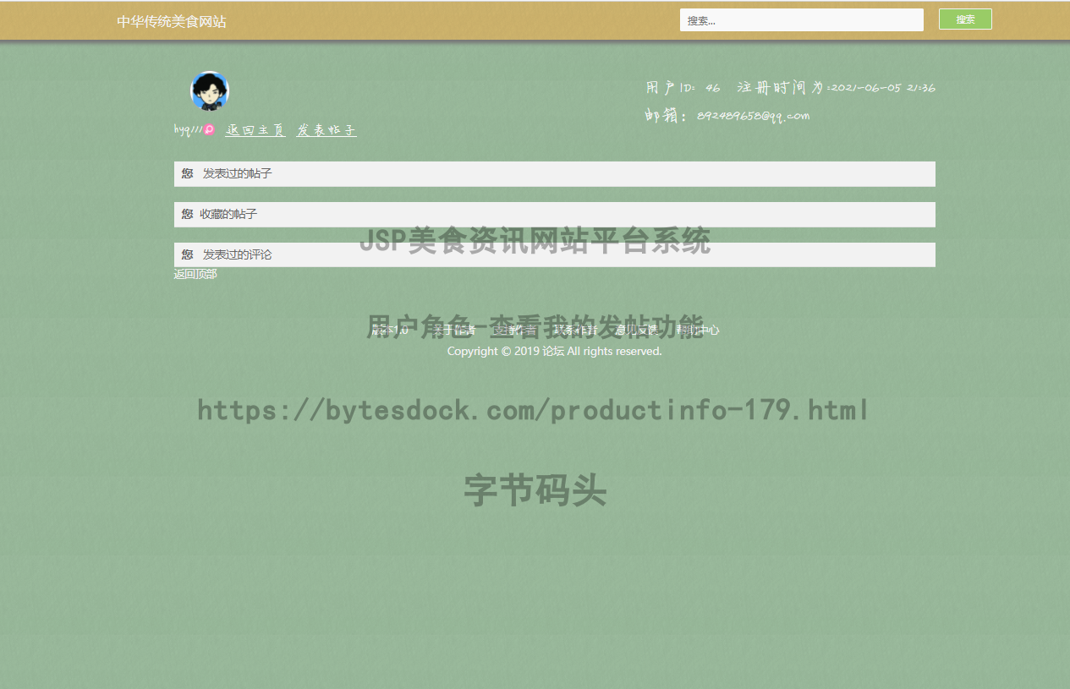
Task: Click the 支持作者 footer link
Action: [514, 330]
